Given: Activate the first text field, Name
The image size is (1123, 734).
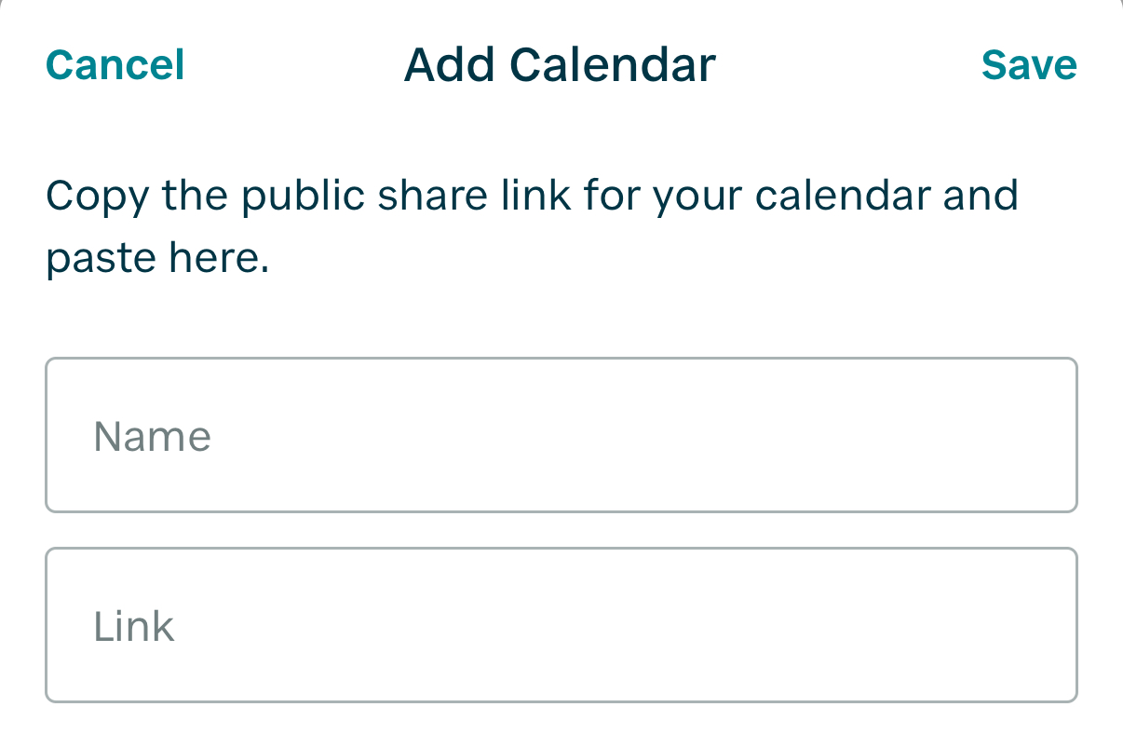Looking at the screenshot, I should point(561,435).
